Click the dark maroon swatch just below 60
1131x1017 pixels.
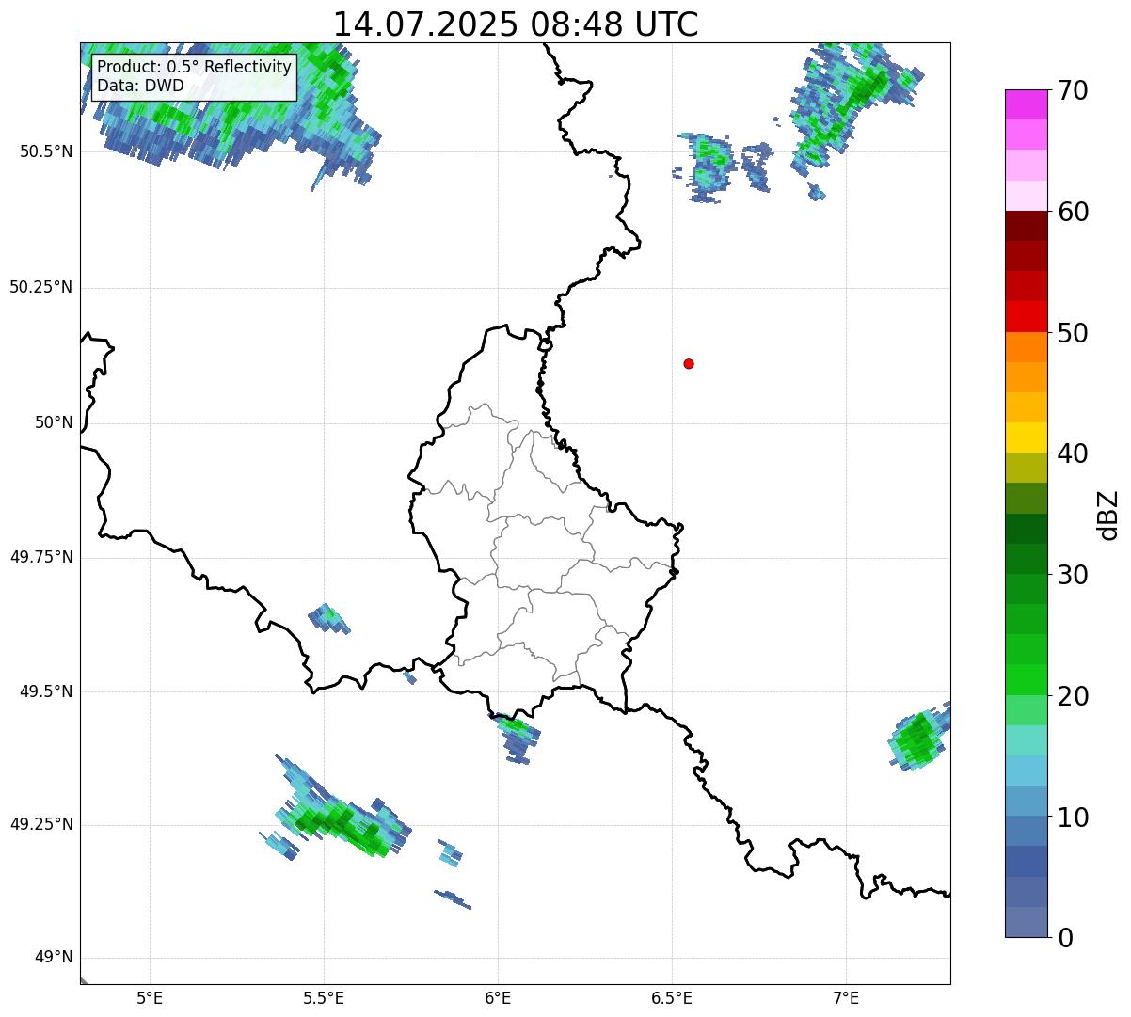coord(1027,226)
